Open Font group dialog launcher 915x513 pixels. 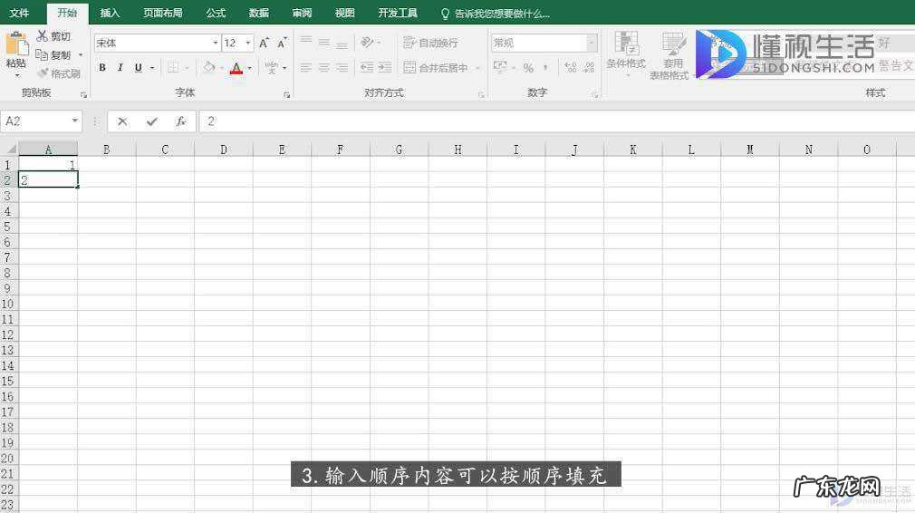click(x=286, y=94)
